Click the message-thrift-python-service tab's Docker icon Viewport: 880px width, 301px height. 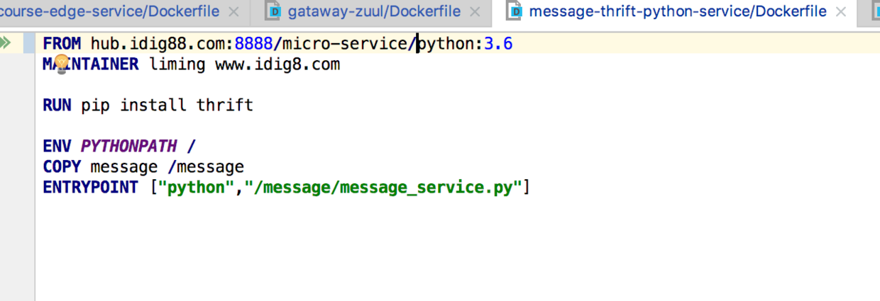point(516,11)
